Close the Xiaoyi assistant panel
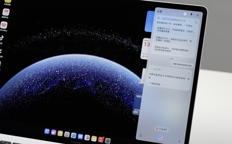 click(198, 15)
